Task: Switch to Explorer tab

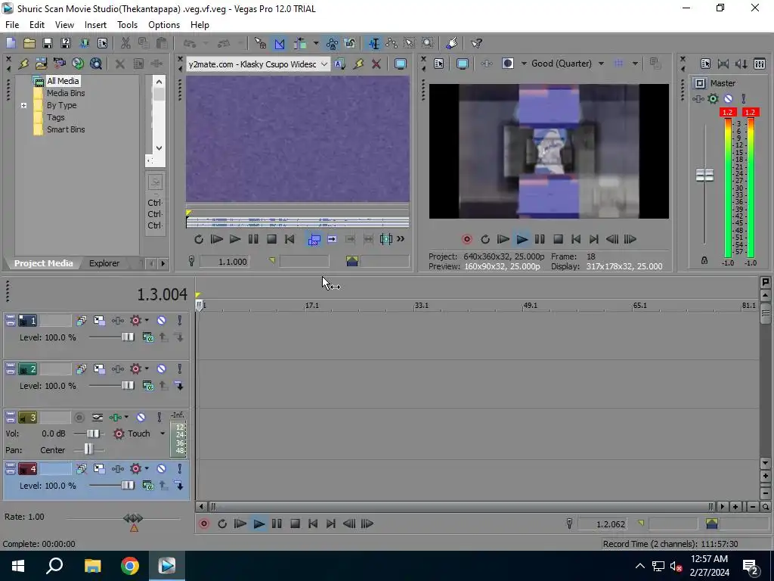Action: pyautogui.click(x=104, y=263)
